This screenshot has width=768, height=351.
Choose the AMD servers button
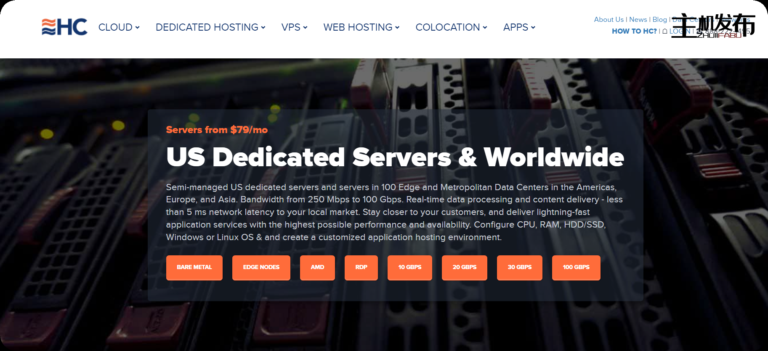click(x=317, y=267)
